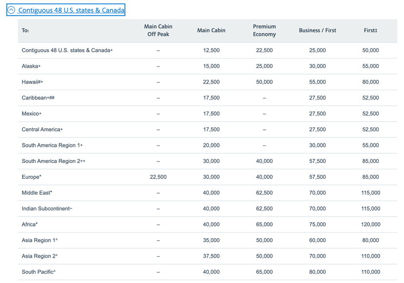404x283 pixels.
Task: Select the Hawaii#+ destination row
Action: 33,82
